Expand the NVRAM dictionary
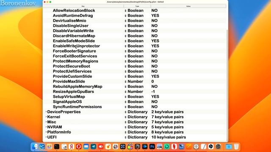271x152 pixels. (46, 127)
